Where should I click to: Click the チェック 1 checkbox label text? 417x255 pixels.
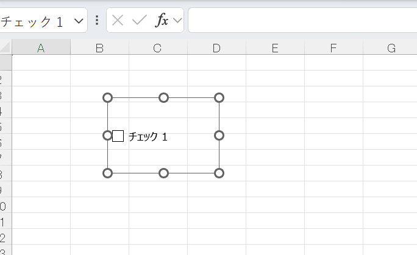click(x=148, y=137)
